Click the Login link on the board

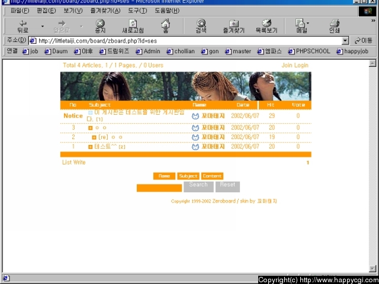(x=301, y=65)
